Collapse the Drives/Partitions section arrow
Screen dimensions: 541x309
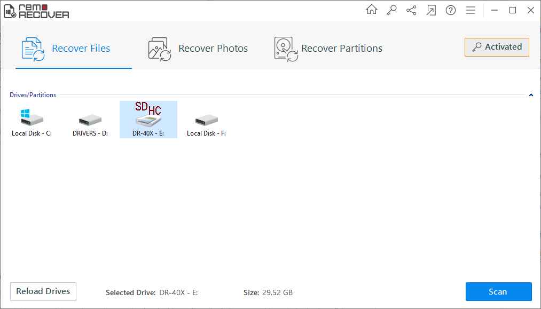pos(531,95)
